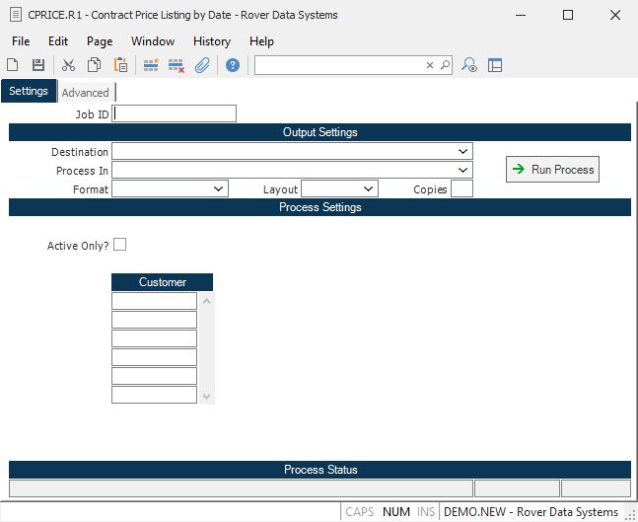638x522 pixels.
Task: Expand the Format dropdown list
Action: coord(219,188)
